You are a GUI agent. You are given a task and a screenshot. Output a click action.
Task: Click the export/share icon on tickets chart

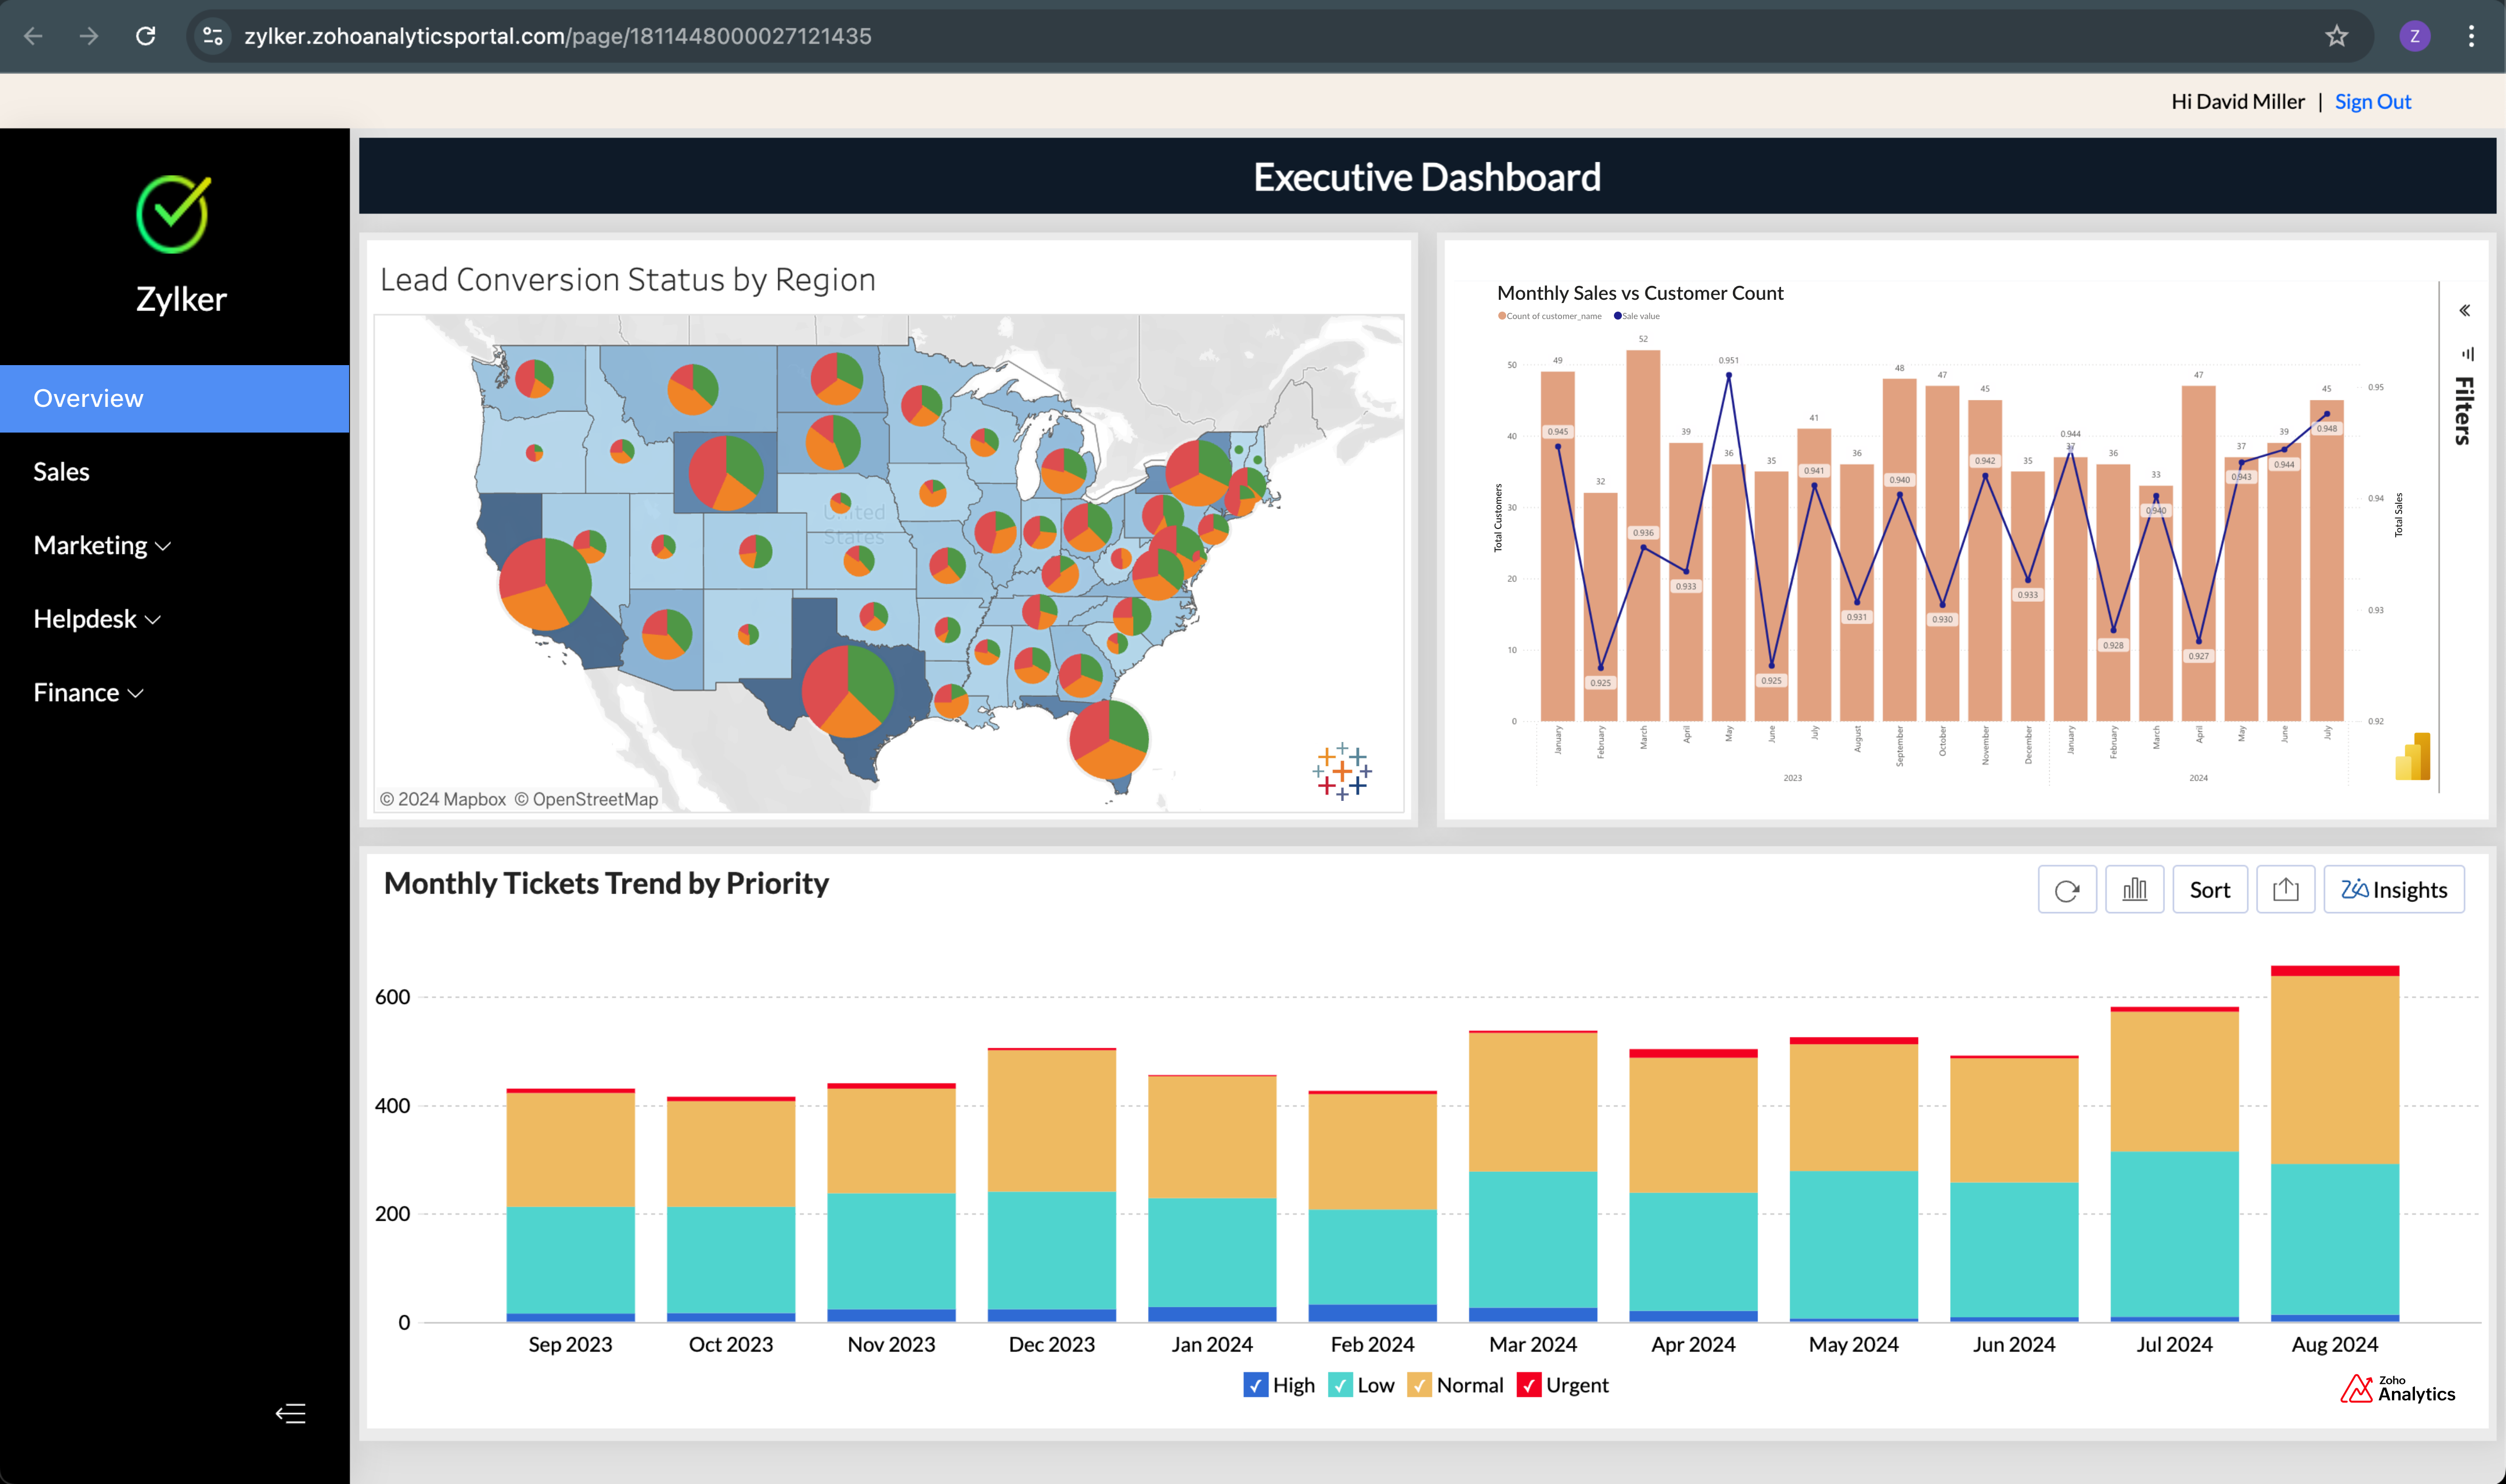[x=2285, y=890]
